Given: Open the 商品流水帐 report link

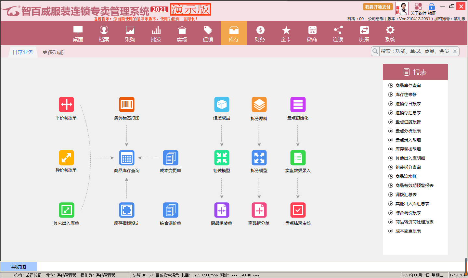Looking at the screenshot, I should 406,176.
